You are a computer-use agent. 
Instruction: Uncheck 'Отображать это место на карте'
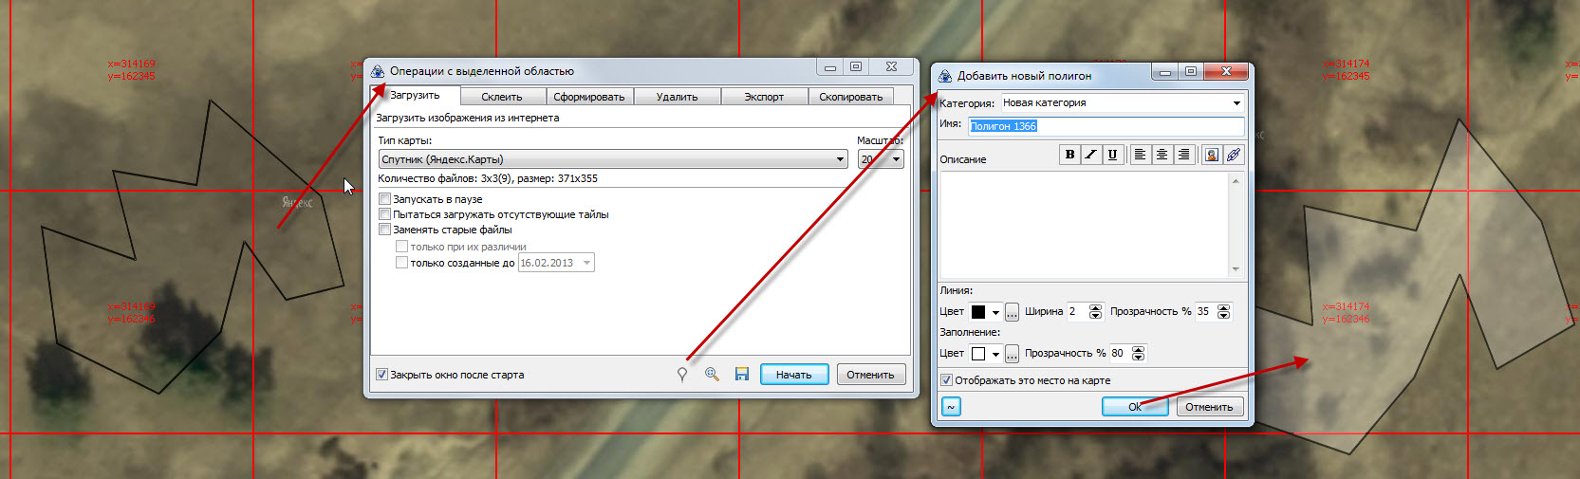click(x=946, y=380)
